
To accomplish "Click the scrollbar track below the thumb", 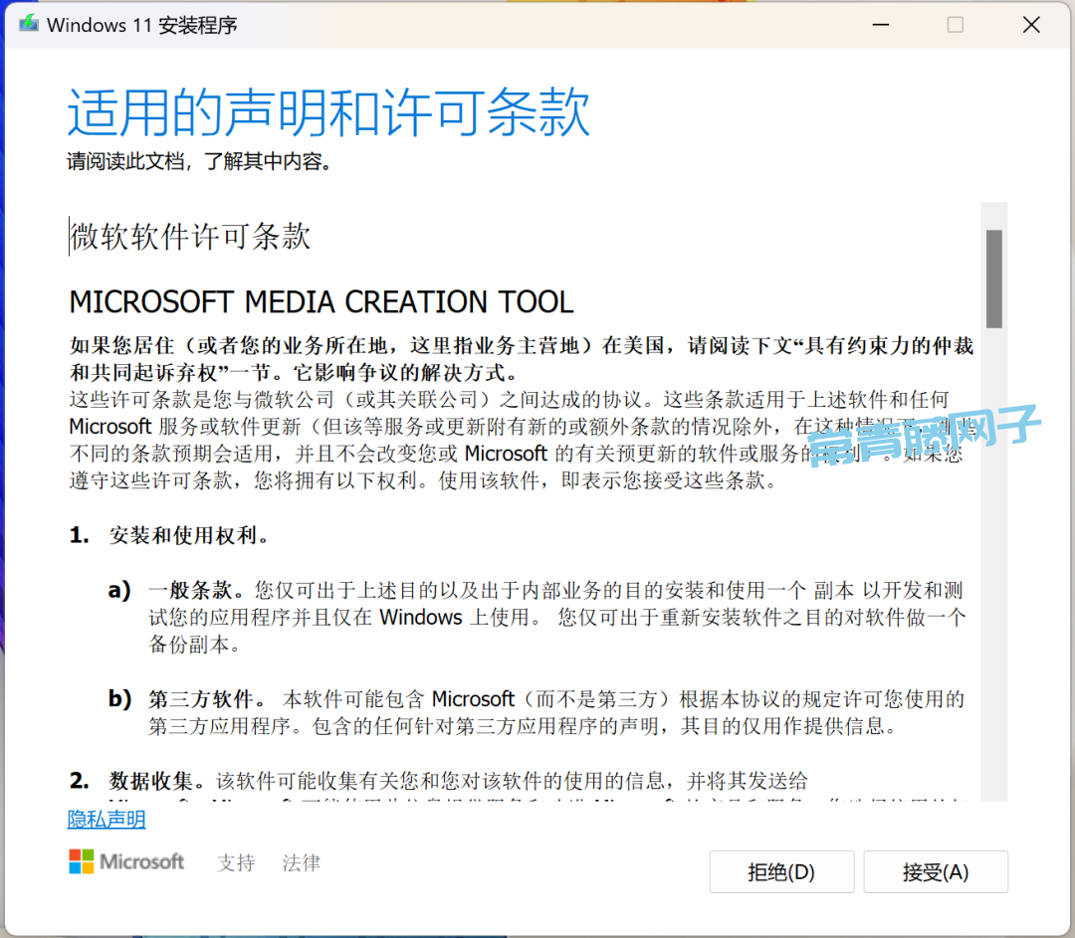I will pyautogui.click(x=993, y=557).
